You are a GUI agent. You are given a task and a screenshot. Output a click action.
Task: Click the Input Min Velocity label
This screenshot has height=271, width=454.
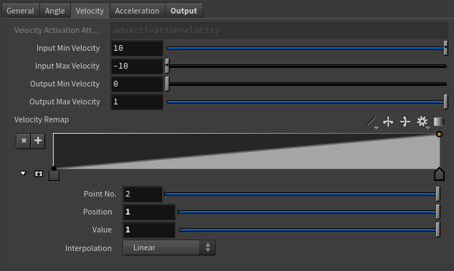(x=68, y=48)
